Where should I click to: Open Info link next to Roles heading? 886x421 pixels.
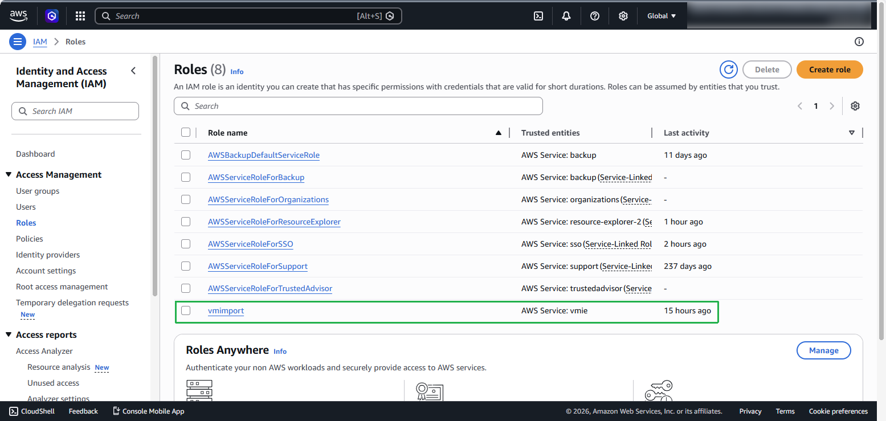(x=237, y=71)
